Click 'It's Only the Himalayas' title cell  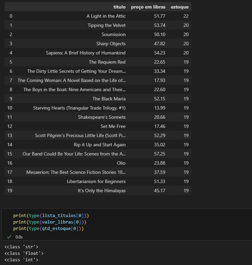102,191
